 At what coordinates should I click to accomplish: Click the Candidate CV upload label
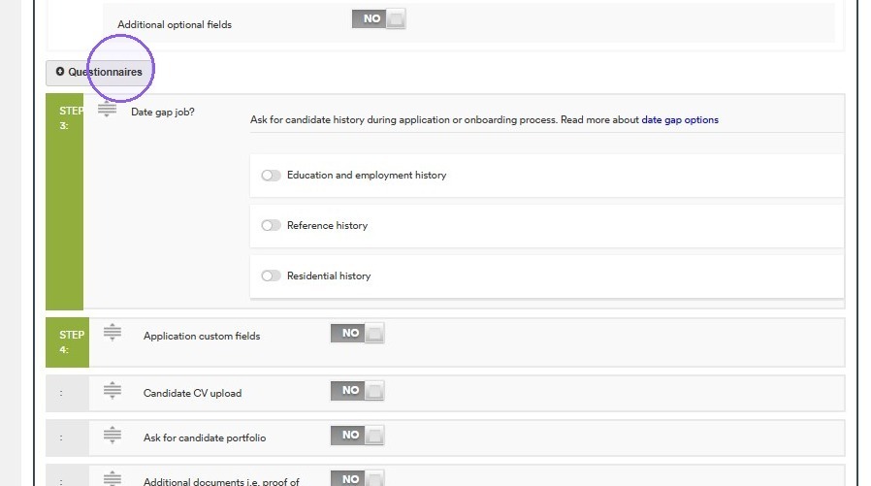(192, 393)
